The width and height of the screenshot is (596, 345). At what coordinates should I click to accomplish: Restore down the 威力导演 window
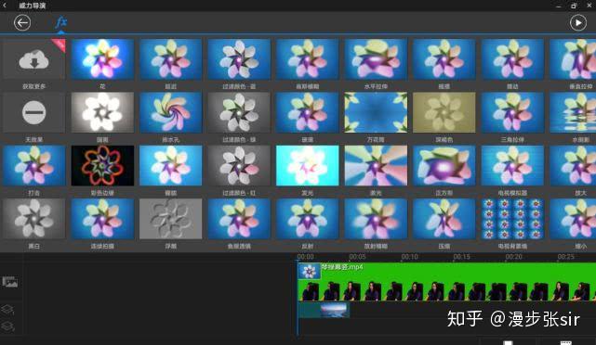574,6
